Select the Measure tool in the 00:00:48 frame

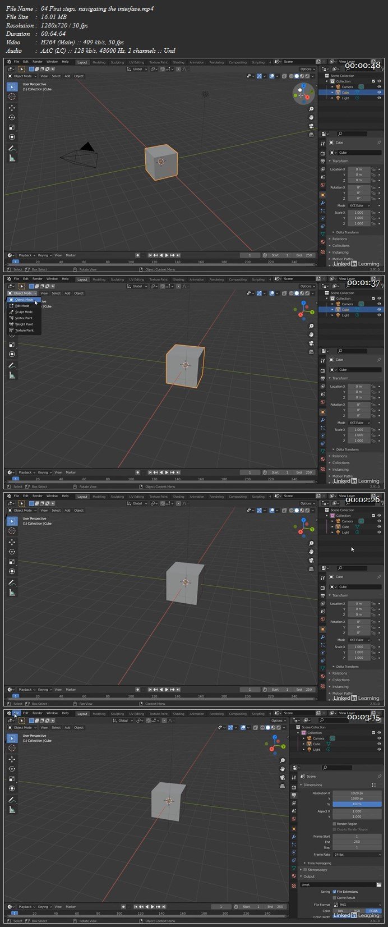12,158
